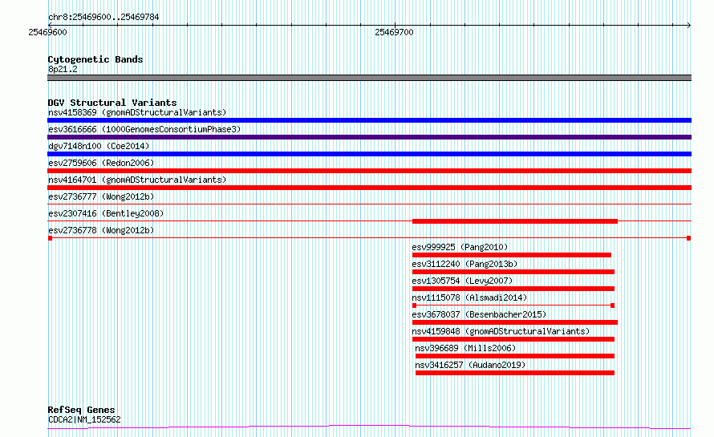Image resolution: width=714 pixels, height=437 pixels.
Task: Open nsv4164701 gnomADStructuralVariants label
Action: point(137,180)
